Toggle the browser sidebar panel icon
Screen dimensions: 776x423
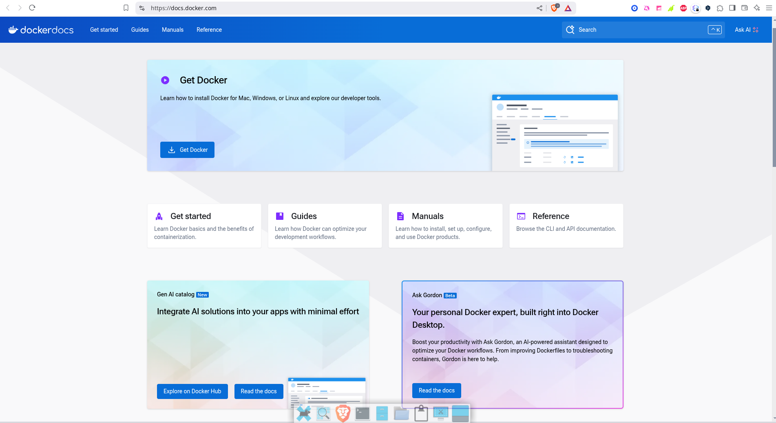coord(732,8)
